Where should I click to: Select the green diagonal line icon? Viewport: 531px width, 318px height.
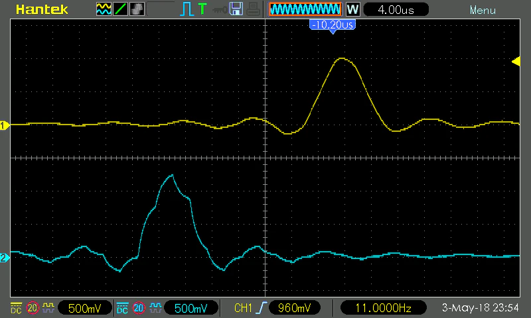coord(120,9)
